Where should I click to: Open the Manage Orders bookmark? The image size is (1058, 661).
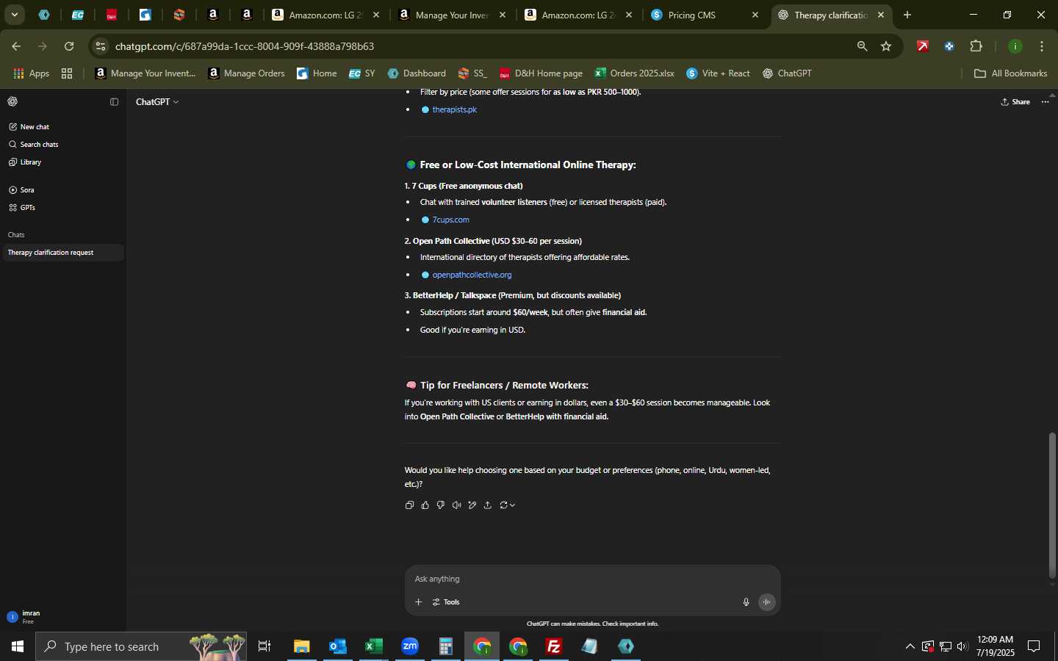[x=247, y=73]
